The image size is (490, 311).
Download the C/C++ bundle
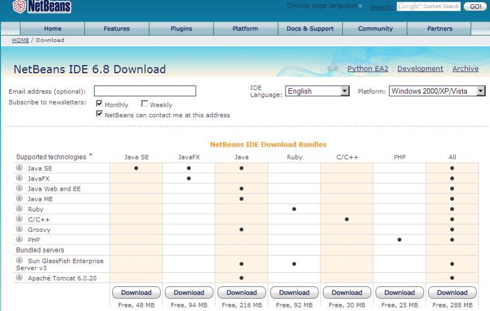(x=347, y=293)
